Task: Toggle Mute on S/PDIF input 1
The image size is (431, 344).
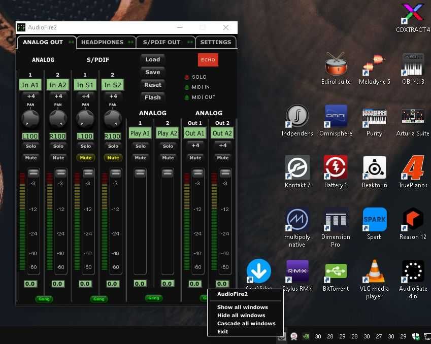Action: click(x=86, y=158)
